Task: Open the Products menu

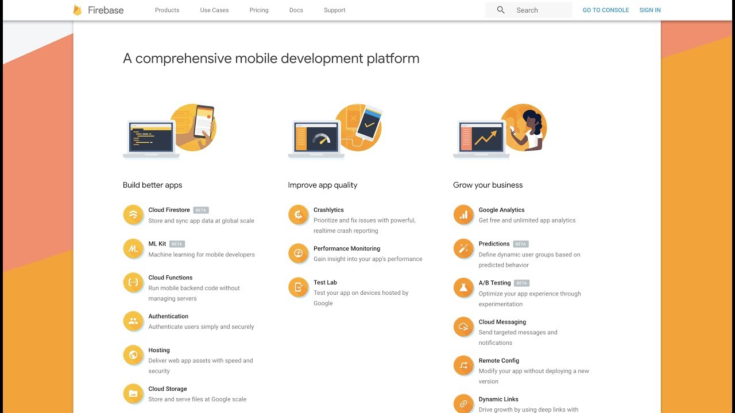Action: (x=167, y=10)
